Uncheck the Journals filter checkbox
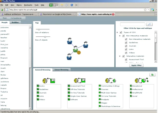158x113 pixels. coord(126,46)
